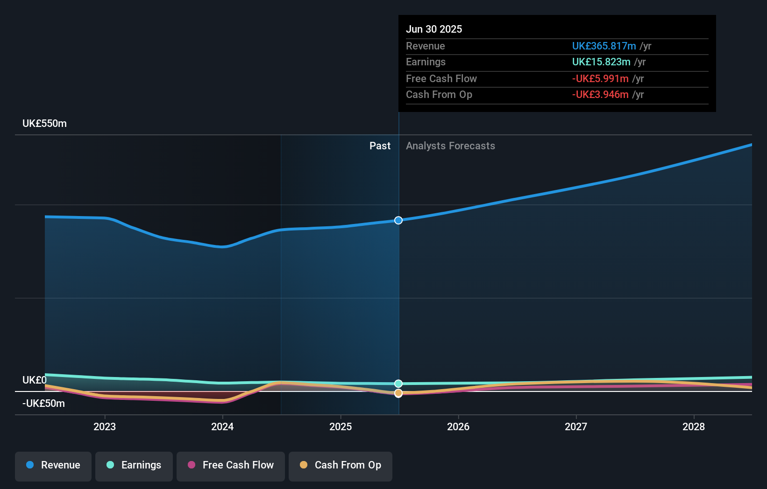Toggle the Free Cash Flow series off
This screenshot has height=489, width=767.
coord(231,465)
